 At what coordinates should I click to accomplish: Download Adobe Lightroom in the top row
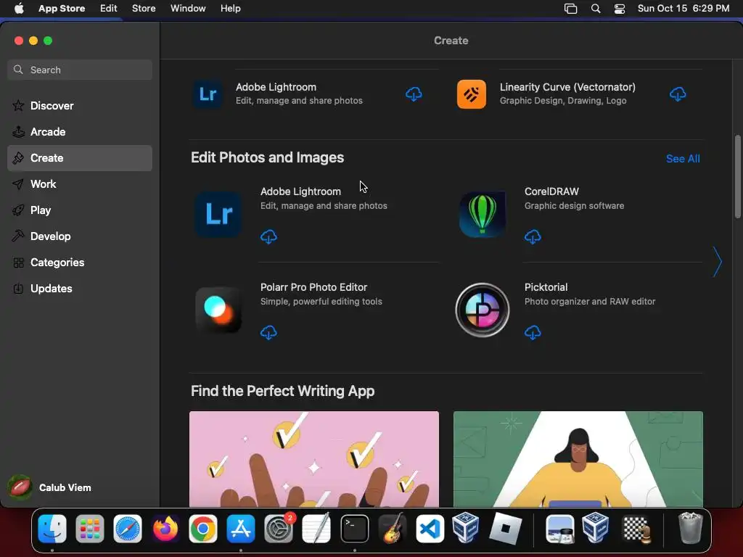(414, 94)
